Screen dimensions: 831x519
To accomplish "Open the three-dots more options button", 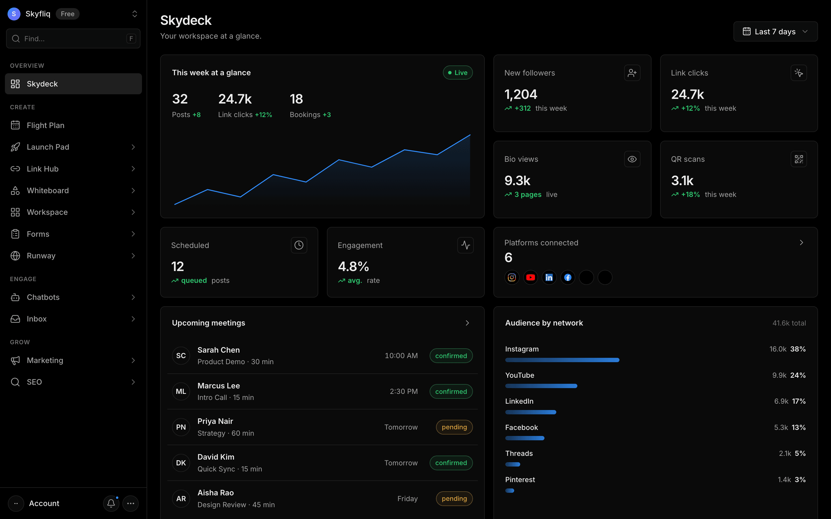I will (x=130, y=503).
